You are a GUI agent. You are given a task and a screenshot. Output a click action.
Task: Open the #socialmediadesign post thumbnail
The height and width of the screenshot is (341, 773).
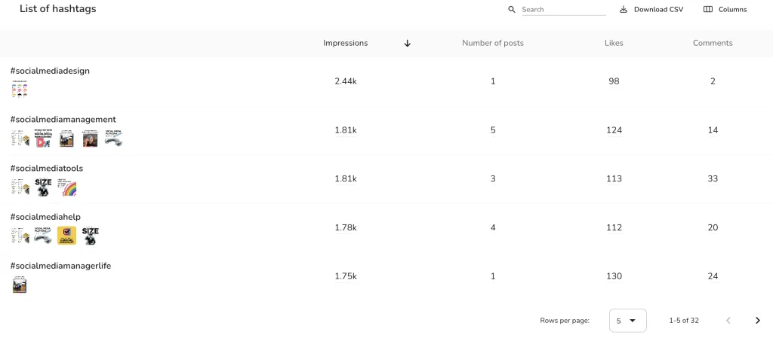tap(19, 90)
